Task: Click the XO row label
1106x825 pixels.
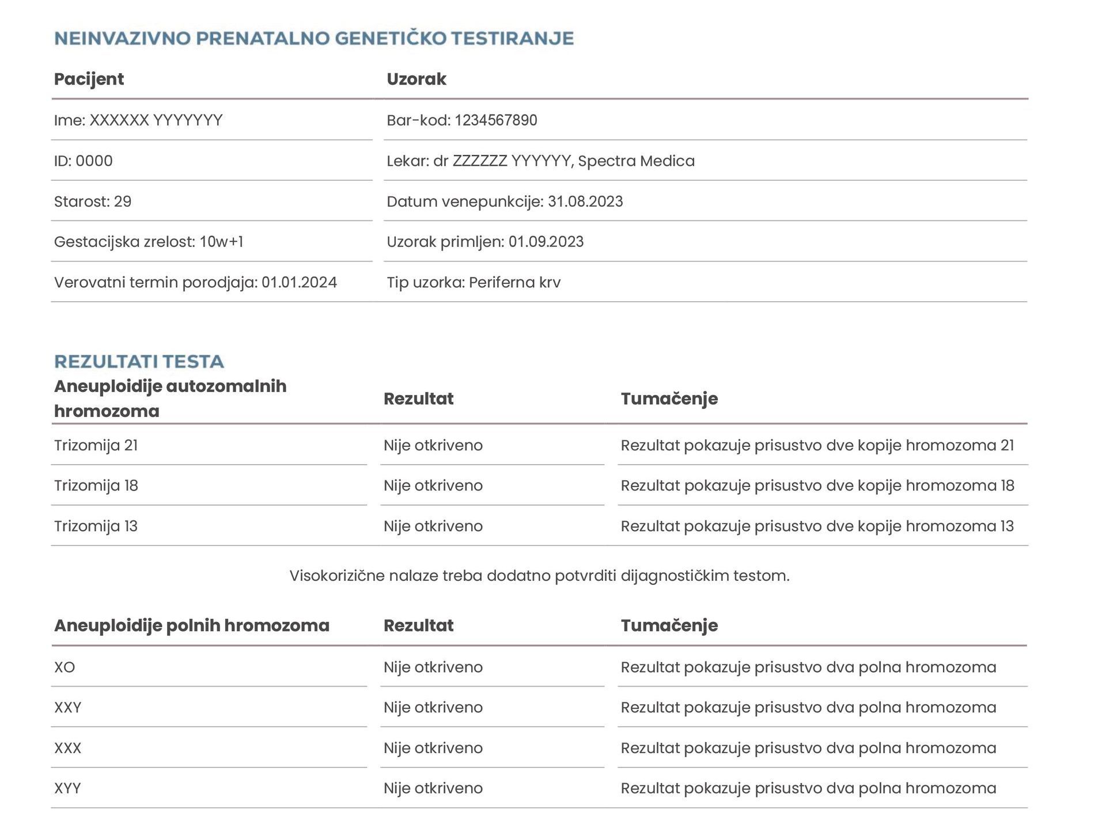Action: point(65,667)
